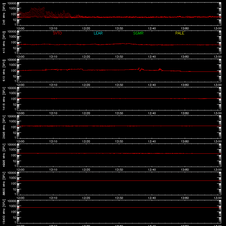Click the 100 tick label of the 610 MHz plot
This screenshot has height=226, width=226.
[14, 71]
